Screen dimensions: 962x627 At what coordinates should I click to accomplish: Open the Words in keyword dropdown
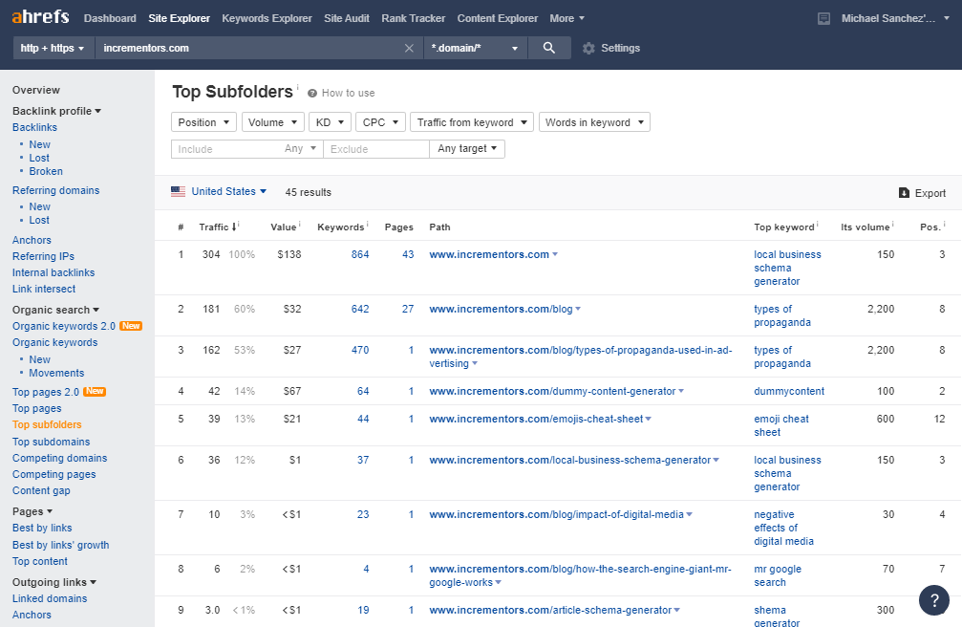(x=594, y=122)
